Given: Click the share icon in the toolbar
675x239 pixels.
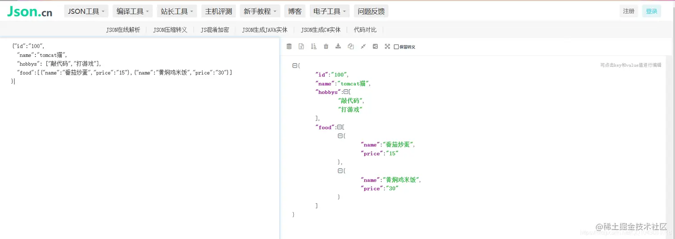Looking at the screenshot, I should click(375, 46).
